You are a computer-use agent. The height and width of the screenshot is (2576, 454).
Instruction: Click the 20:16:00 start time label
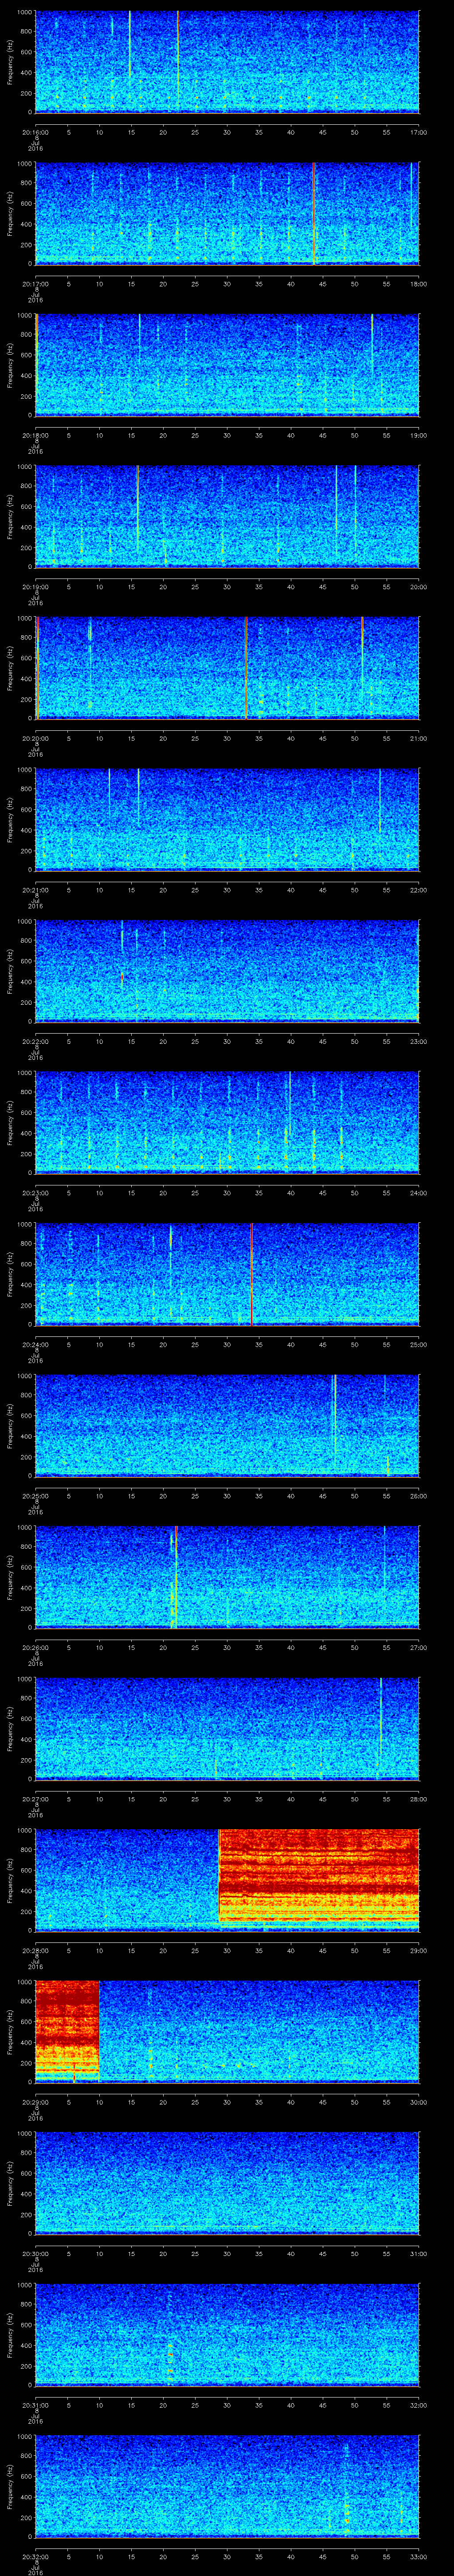pos(35,132)
